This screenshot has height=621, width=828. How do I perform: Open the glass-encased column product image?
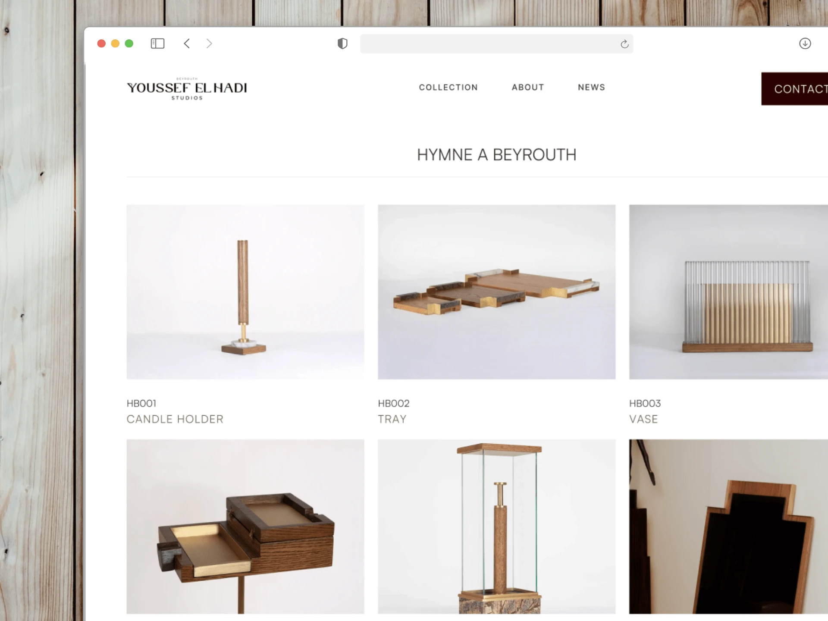497,527
